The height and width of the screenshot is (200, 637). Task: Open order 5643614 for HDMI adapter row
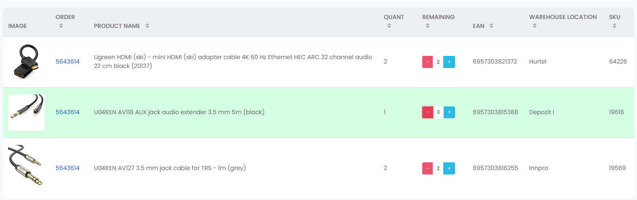(68, 62)
